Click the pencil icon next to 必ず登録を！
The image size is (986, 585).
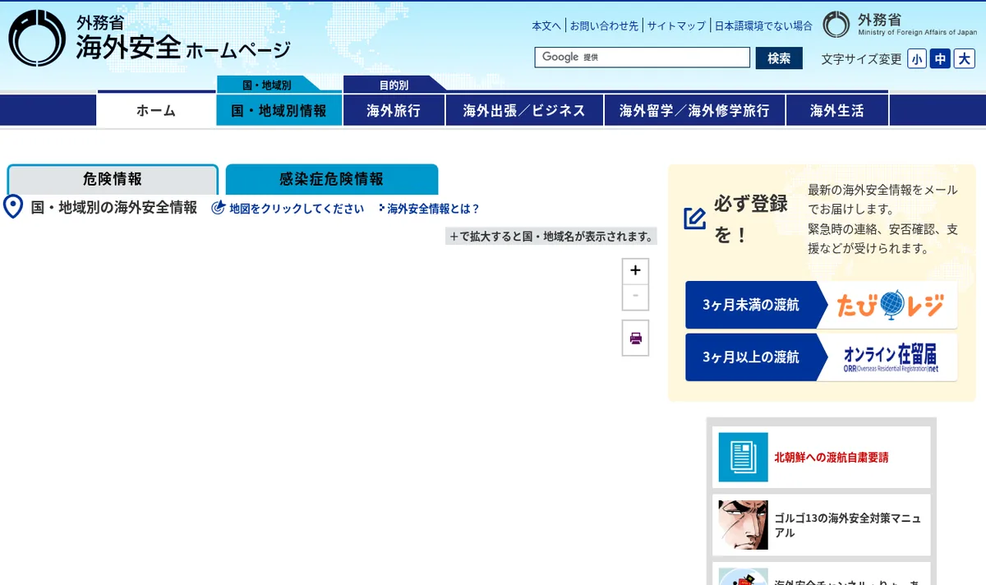click(695, 219)
